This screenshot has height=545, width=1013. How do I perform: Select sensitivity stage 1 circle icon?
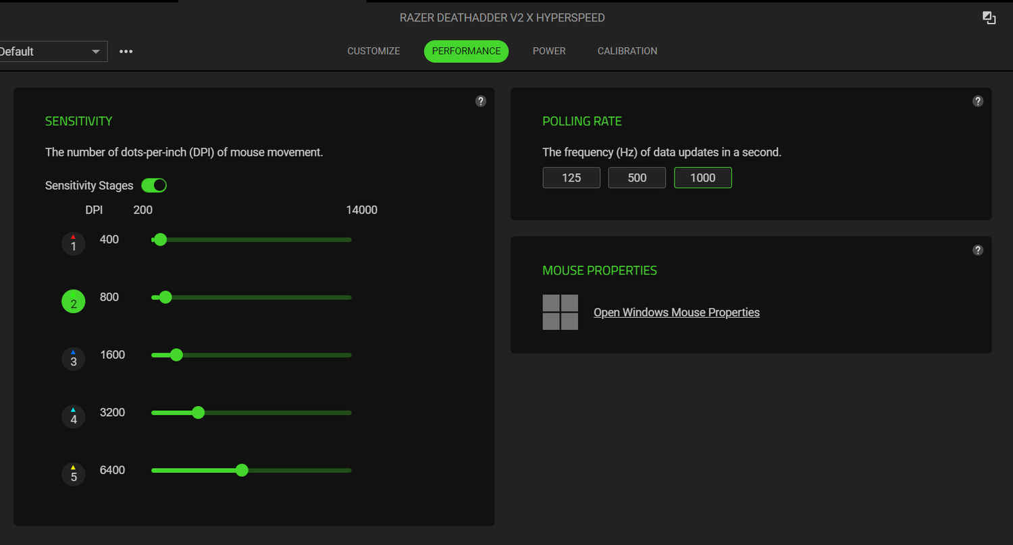(74, 243)
